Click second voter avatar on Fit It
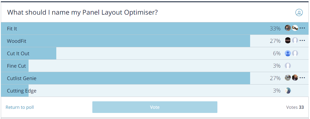Screen dimensions: 310x119 [295, 28]
